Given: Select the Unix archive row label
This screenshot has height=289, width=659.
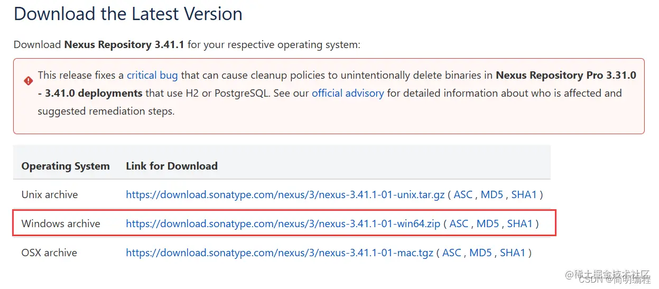Looking at the screenshot, I should point(50,194).
